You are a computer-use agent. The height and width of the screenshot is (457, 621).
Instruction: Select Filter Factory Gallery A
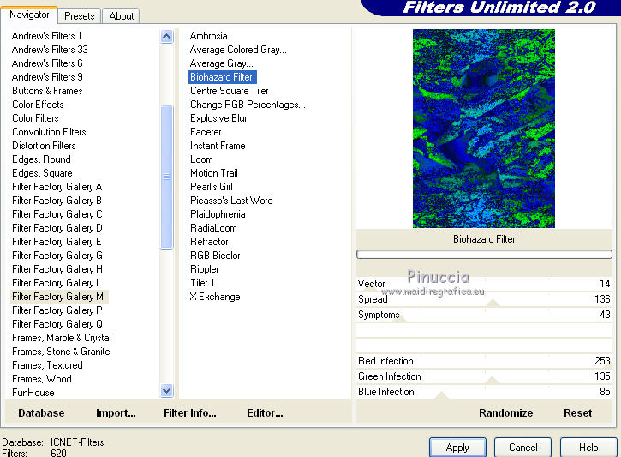[57, 187]
